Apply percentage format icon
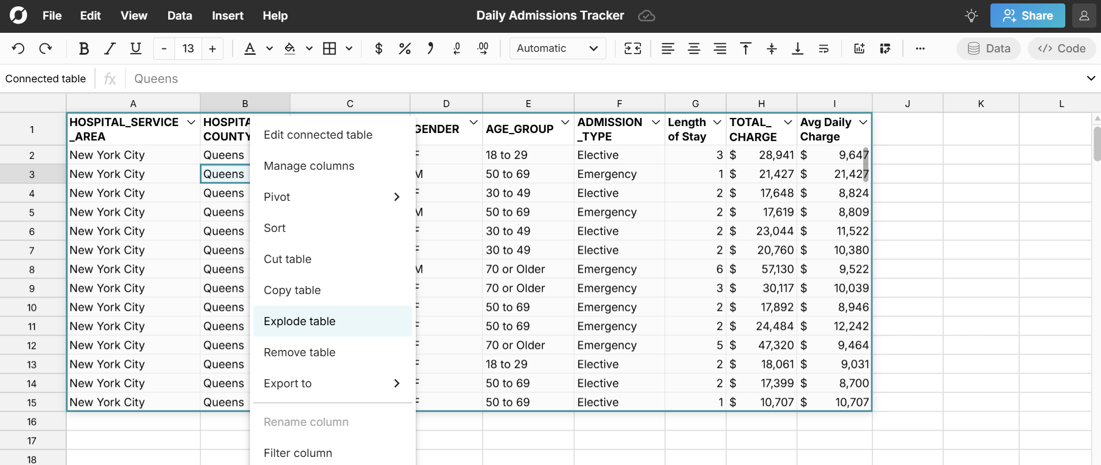Screen dimensions: 1101x465 pos(405,48)
